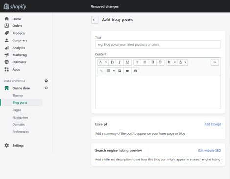This screenshot has height=179, width=230.
Task: Outdent the selected text
Action: coord(153,62)
